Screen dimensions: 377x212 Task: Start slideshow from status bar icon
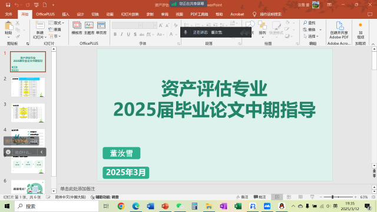[312, 197]
